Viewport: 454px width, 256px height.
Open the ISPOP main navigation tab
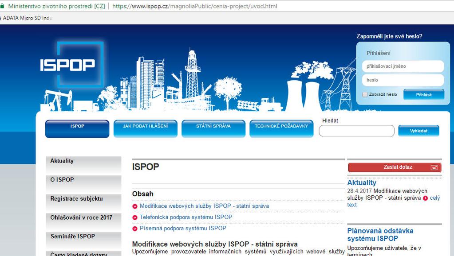(x=77, y=128)
